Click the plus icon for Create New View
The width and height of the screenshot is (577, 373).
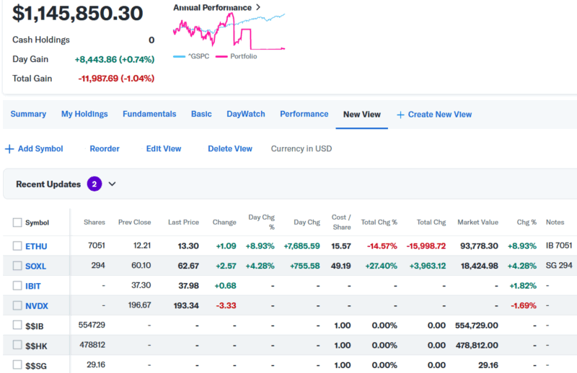(400, 114)
